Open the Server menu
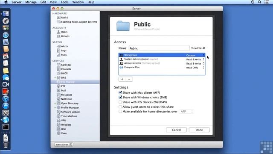 [17, 2]
